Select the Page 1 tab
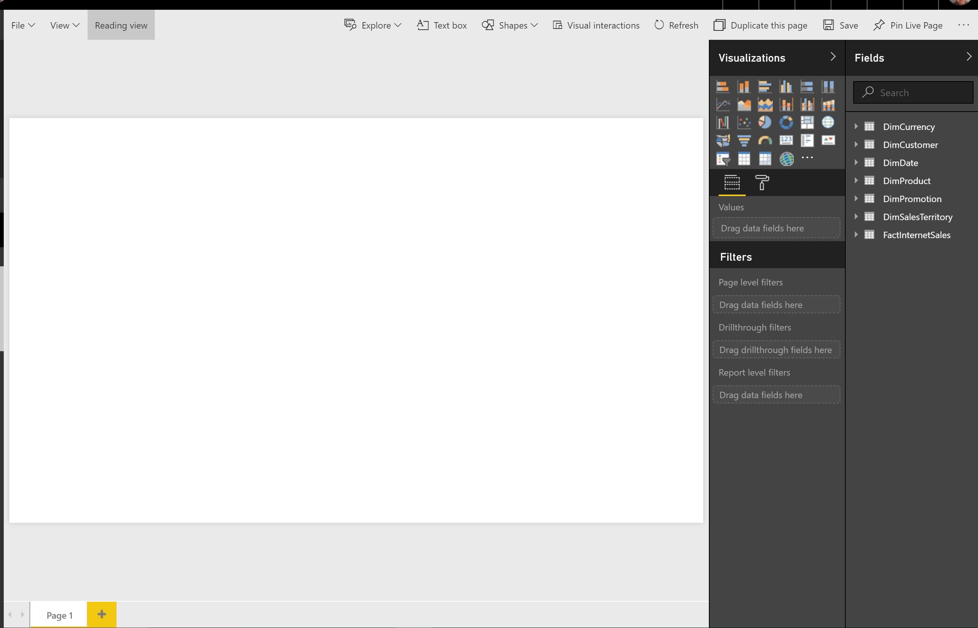 pos(59,615)
